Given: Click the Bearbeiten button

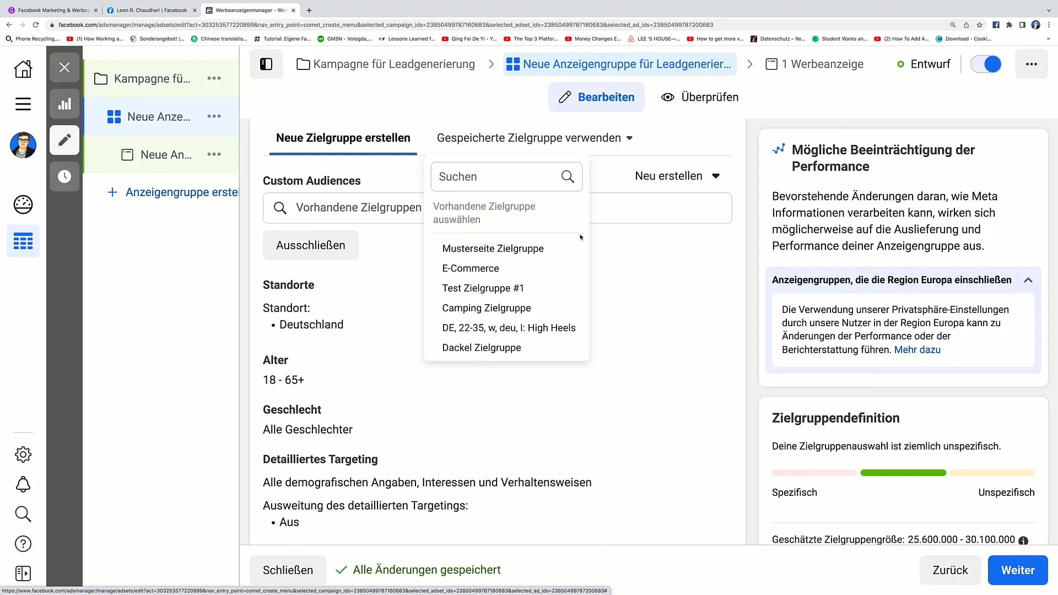Looking at the screenshot, I should (596, 97).
